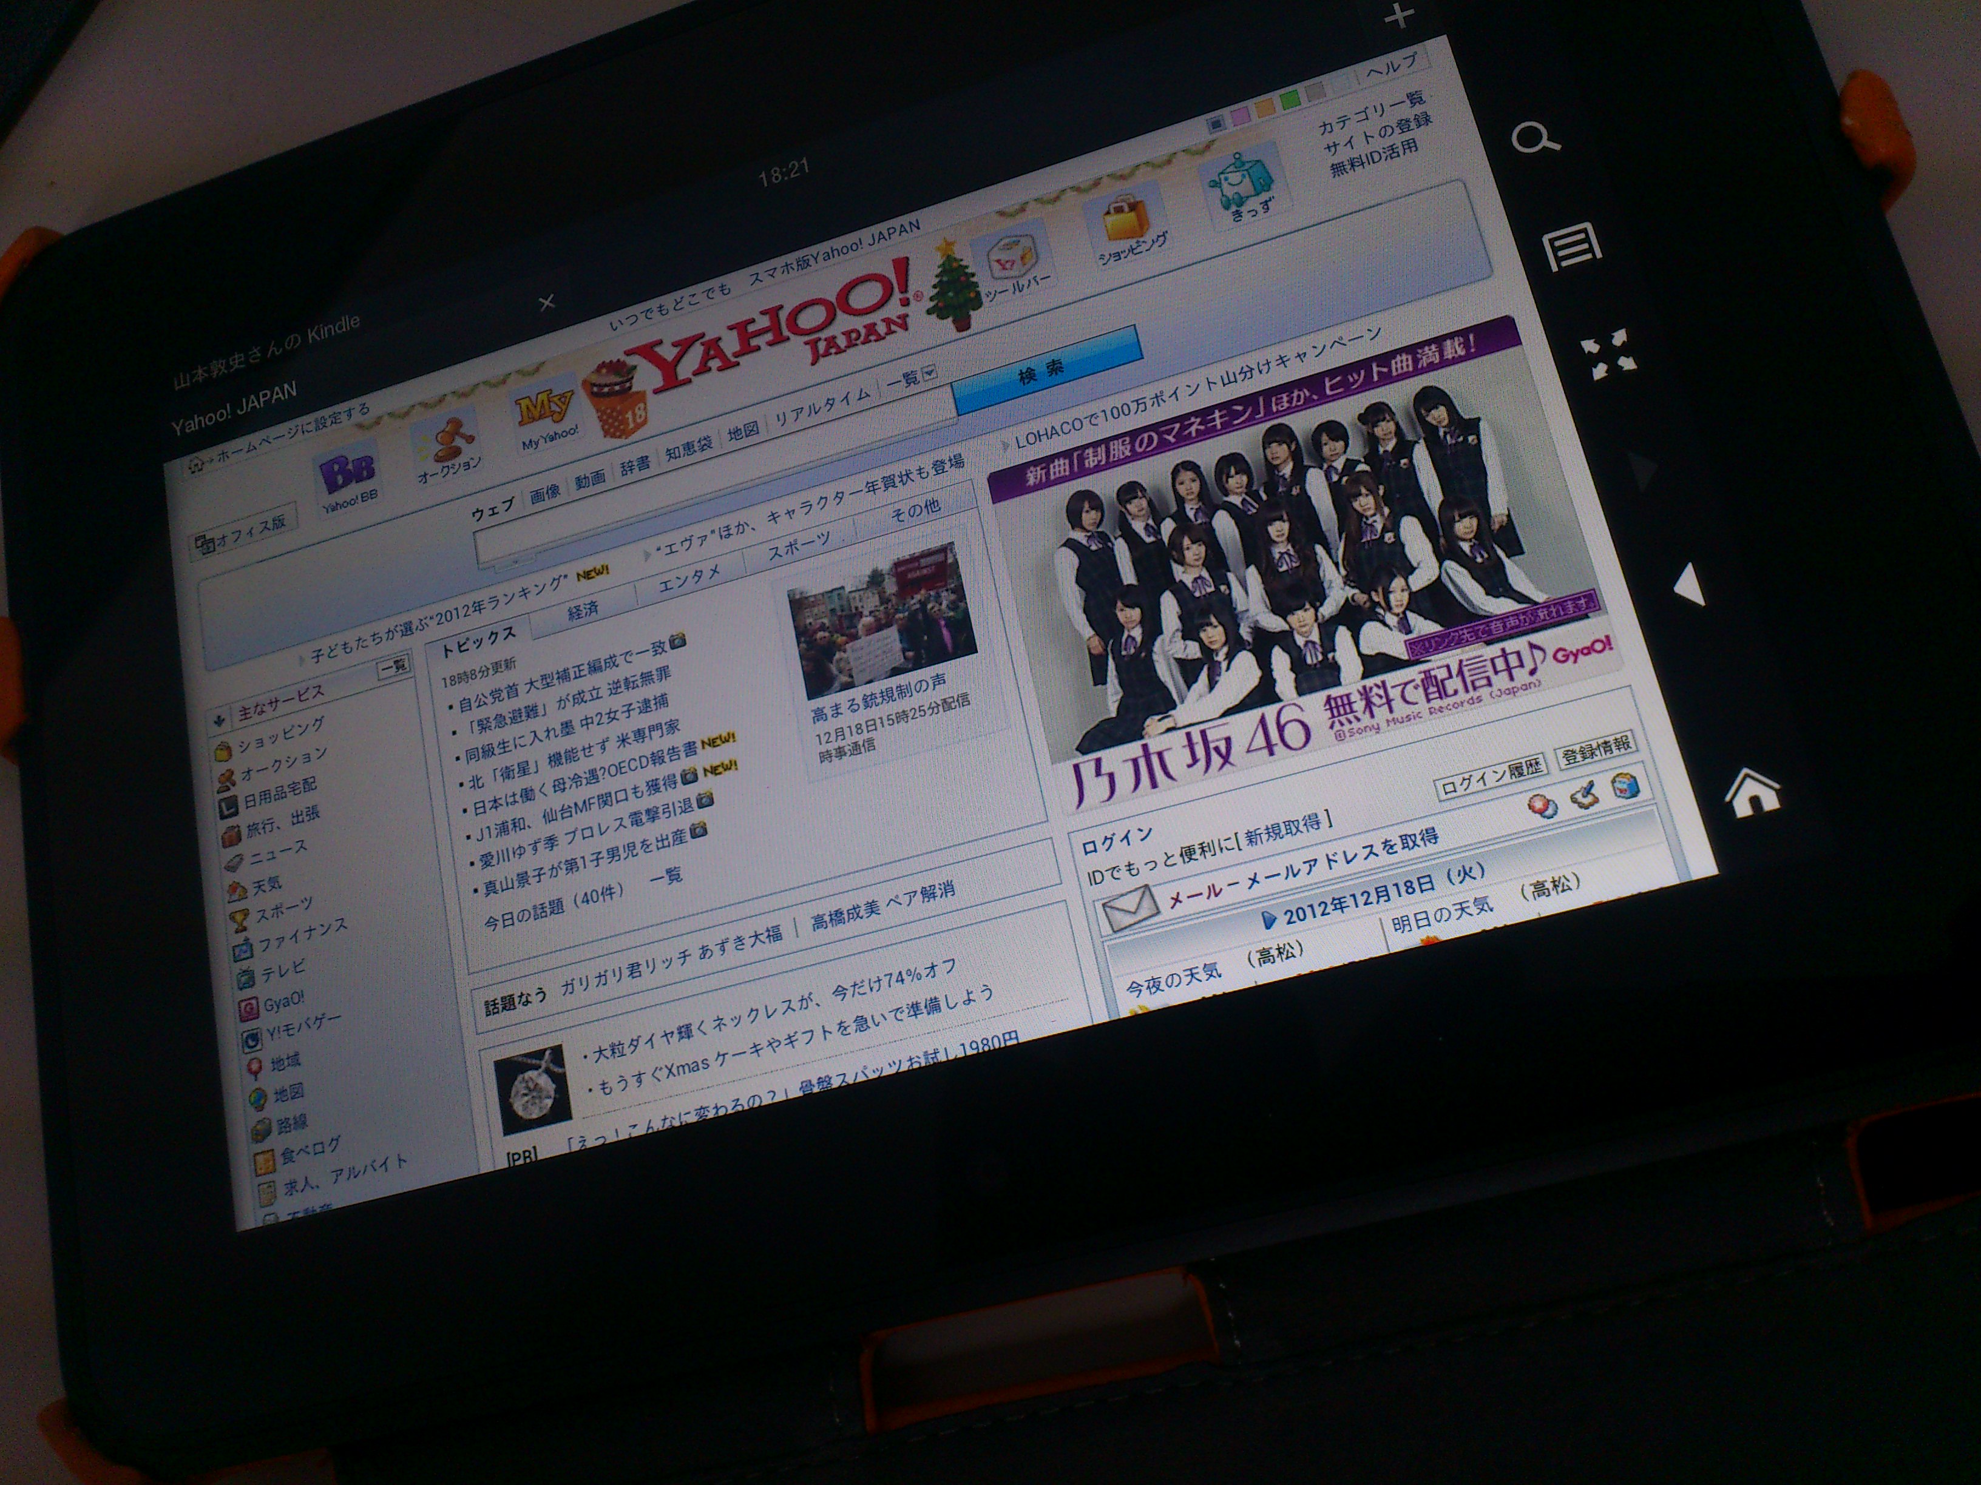The height and width of the screenshot is (1485, 1981).
Task: Open the Kindle browser menu icon
Action: 1573,247
